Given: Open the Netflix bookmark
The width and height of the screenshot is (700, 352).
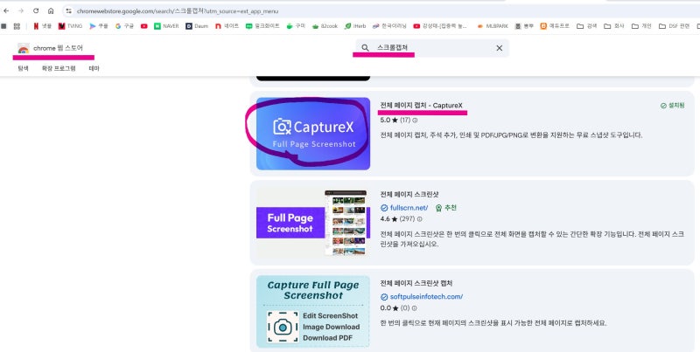Looking at the screenshot, I should (43, 26).
